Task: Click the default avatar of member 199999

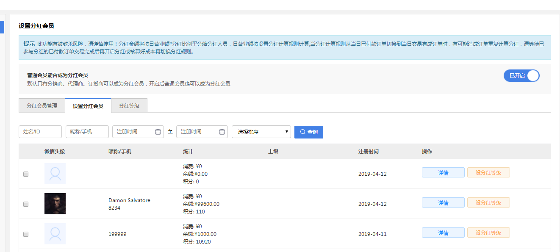Action: click(x=55, y=233)
